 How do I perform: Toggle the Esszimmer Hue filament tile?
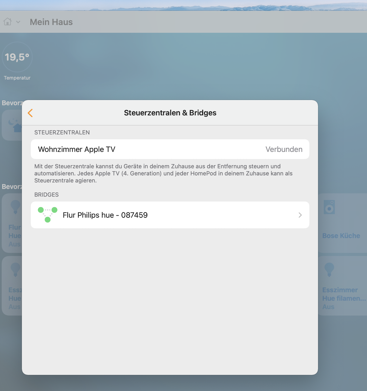[342, 286]
